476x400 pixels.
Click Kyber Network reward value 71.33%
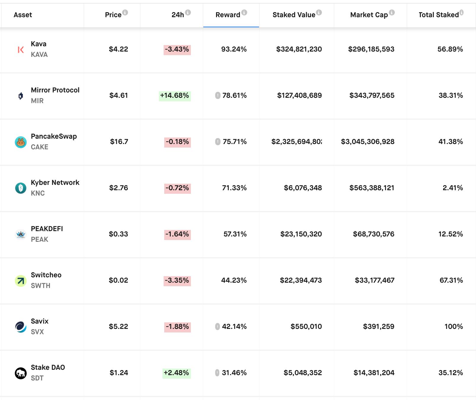234,188
